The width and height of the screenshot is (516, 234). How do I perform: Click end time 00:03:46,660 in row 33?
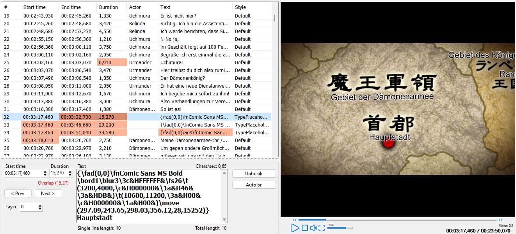[78, 125]
